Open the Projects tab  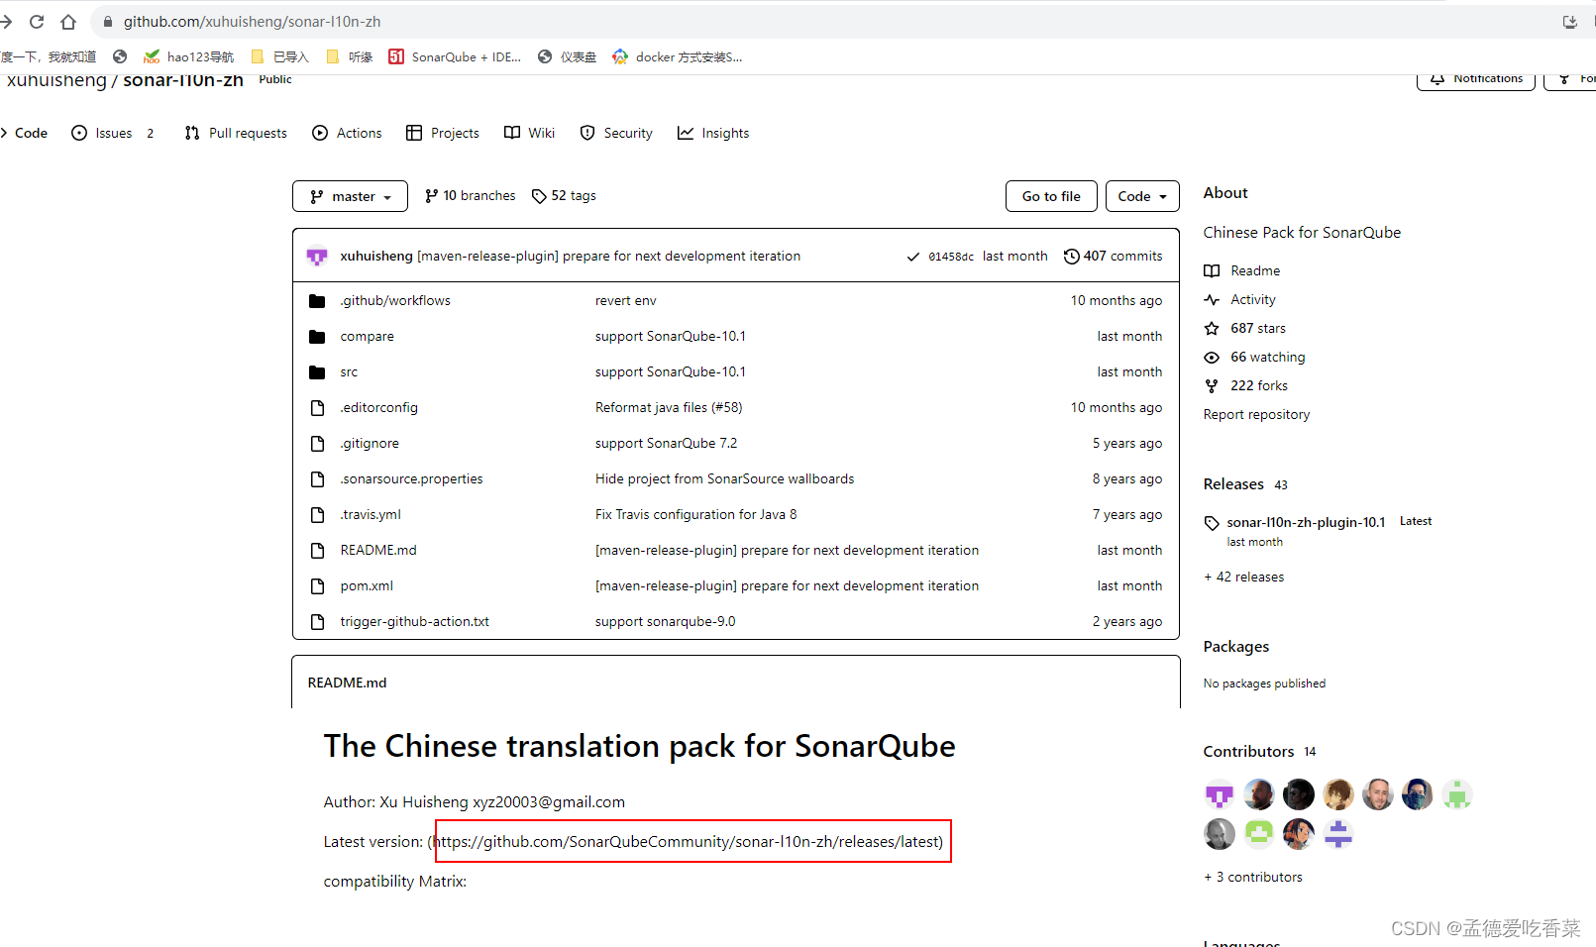click(443, 133)
